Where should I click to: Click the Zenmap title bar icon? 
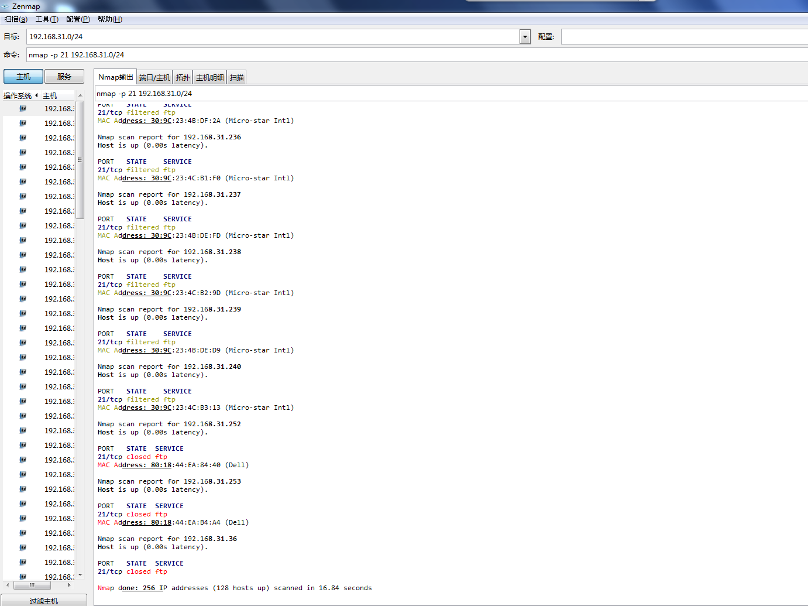[5, 6]
